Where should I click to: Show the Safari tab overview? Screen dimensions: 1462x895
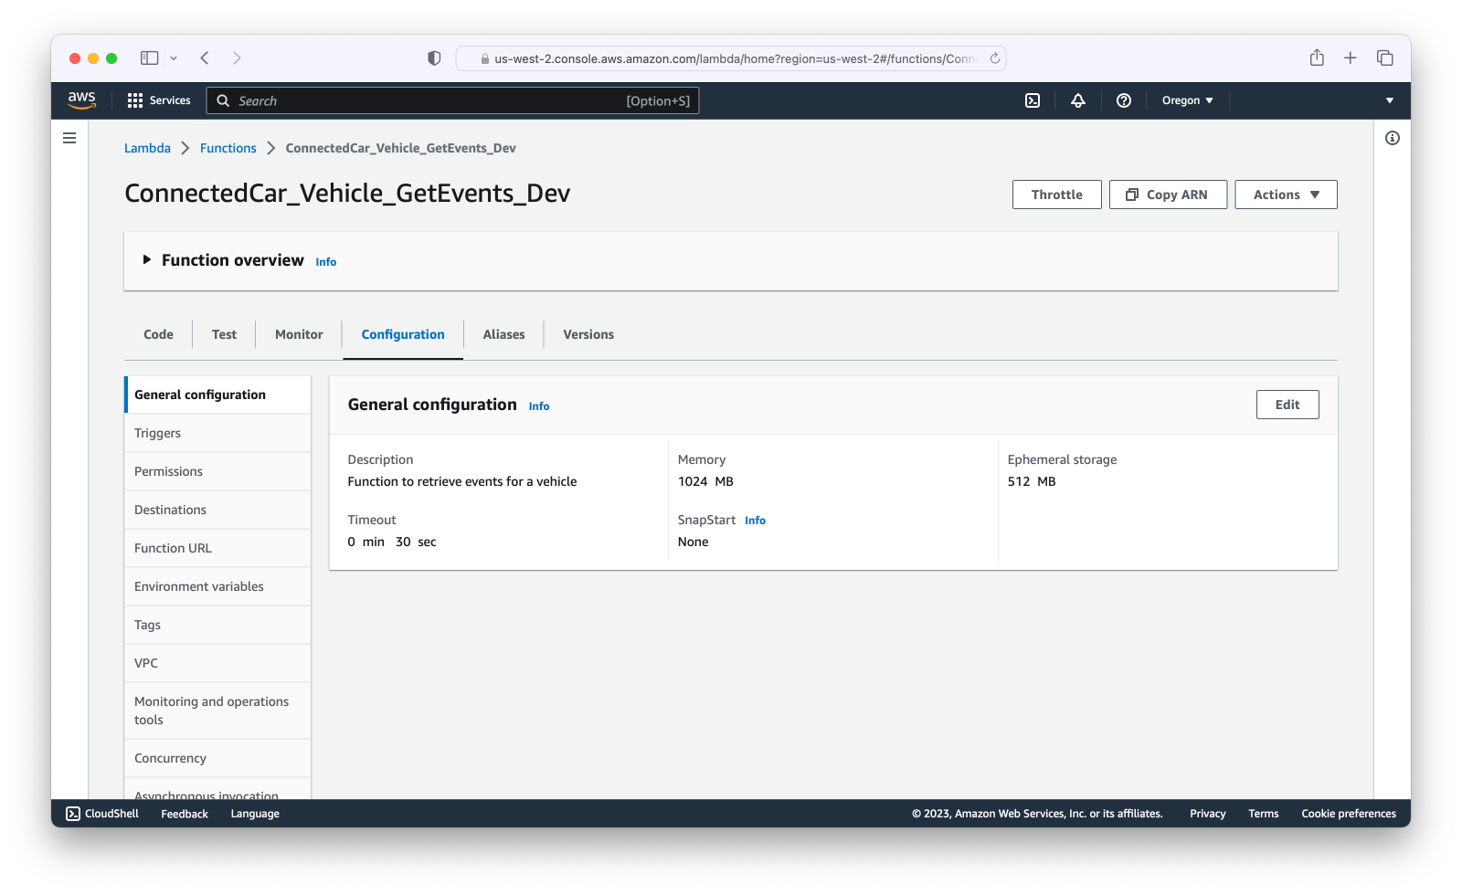click(1385, 58)
